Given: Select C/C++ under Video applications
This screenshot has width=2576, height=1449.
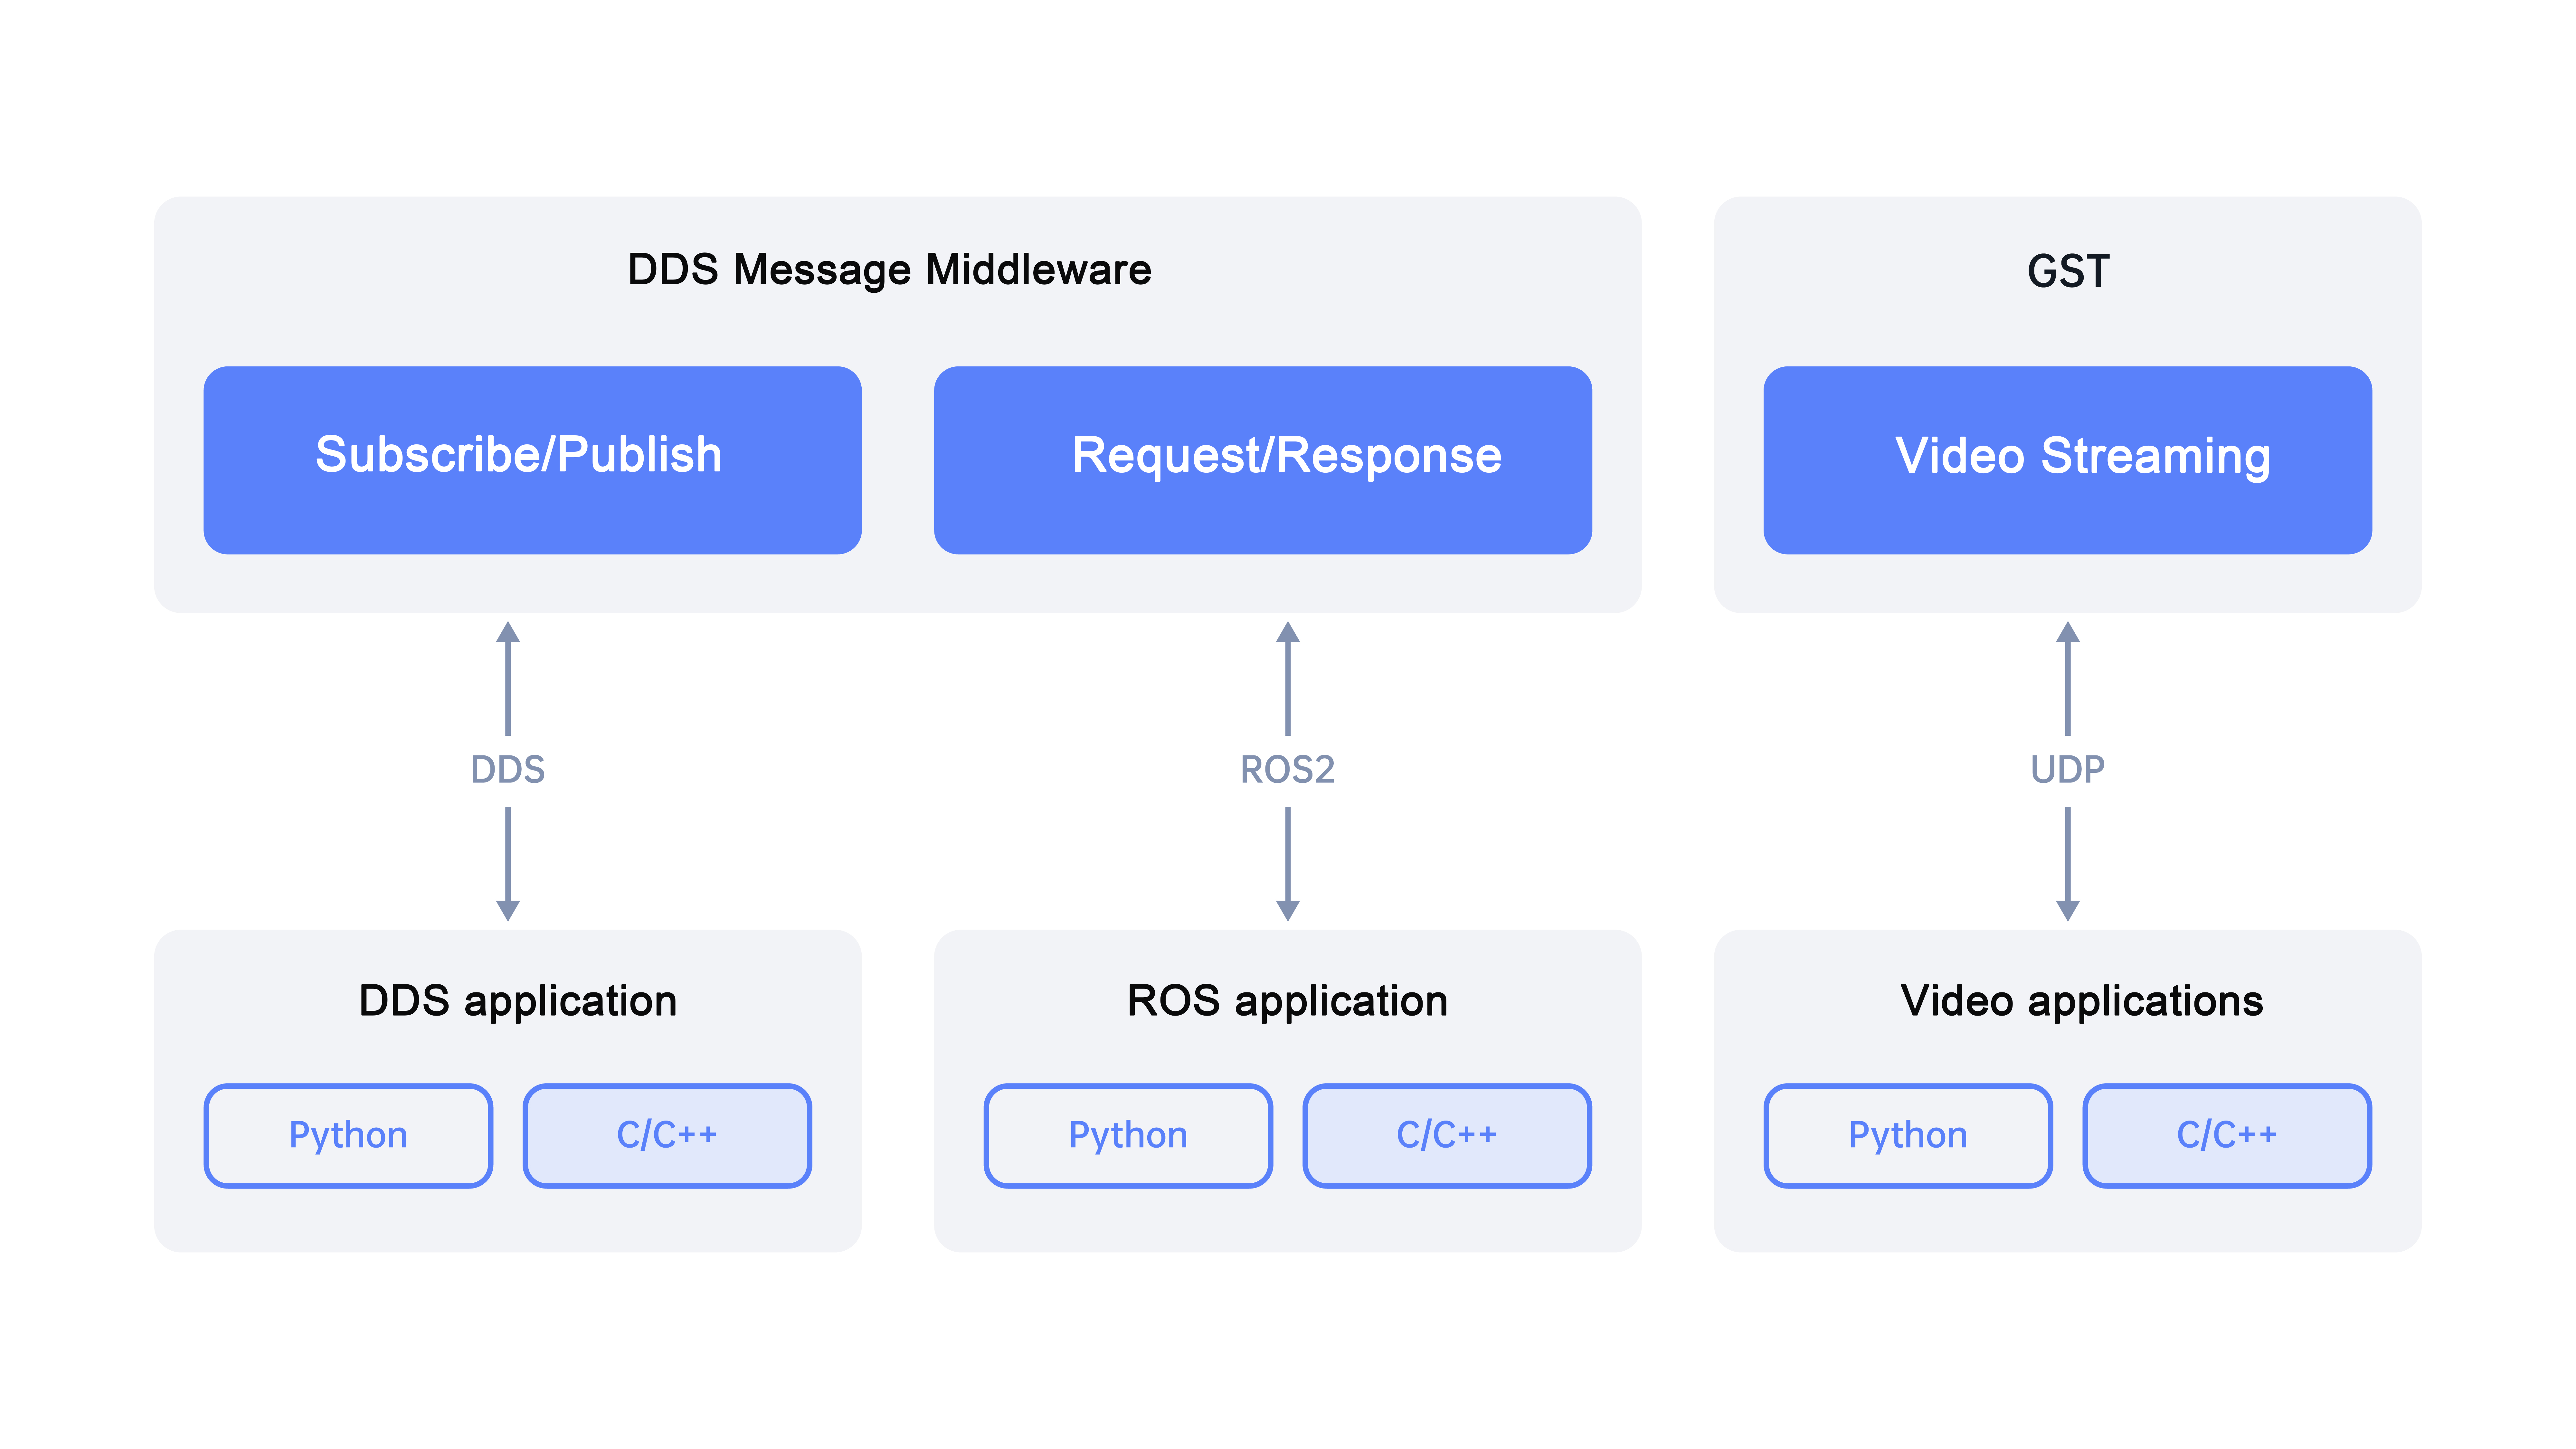Looking at the screenshot, I should [x=2227, y=1135].
